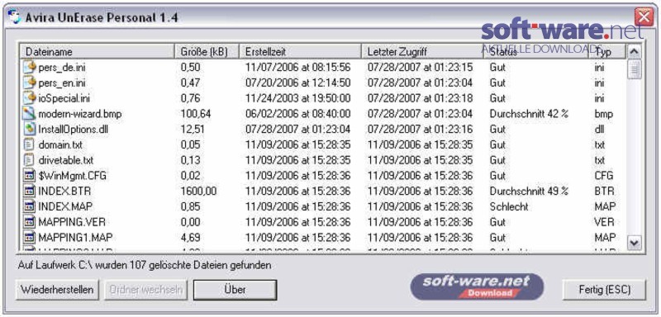Click the InstallOptions.dll file icon

(x=30, y=130)
